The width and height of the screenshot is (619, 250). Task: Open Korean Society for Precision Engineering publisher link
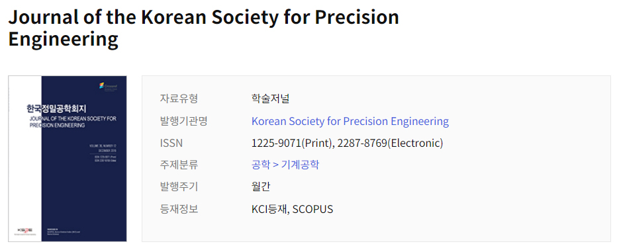tap(350, 120)
